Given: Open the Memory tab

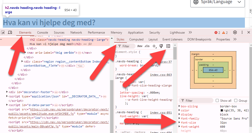Looking at the screenshot, I should (x=116, y=33).
